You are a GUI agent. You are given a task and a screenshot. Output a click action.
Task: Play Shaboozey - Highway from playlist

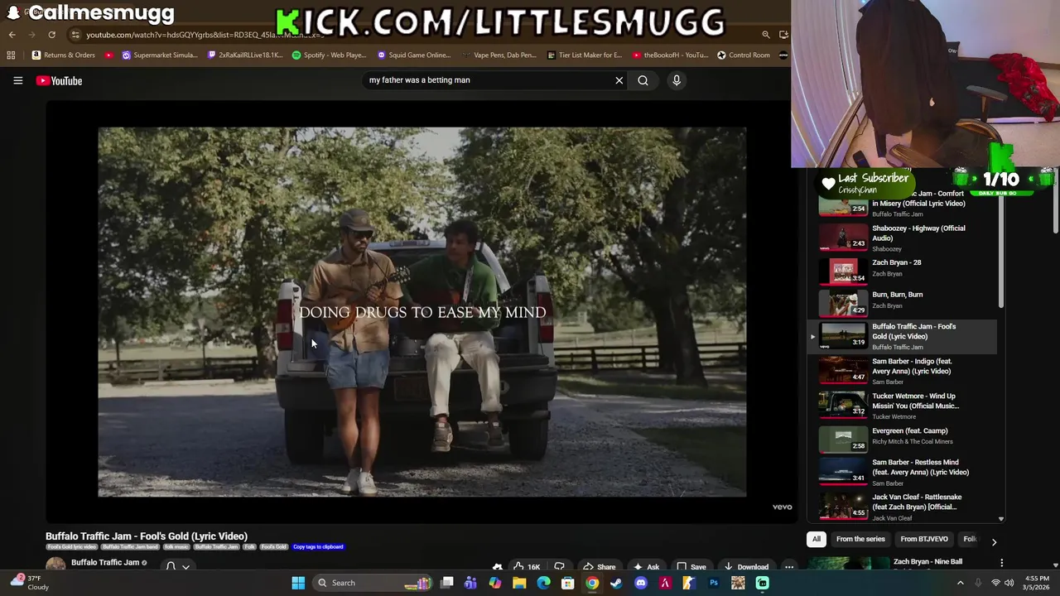click(903, 238)
